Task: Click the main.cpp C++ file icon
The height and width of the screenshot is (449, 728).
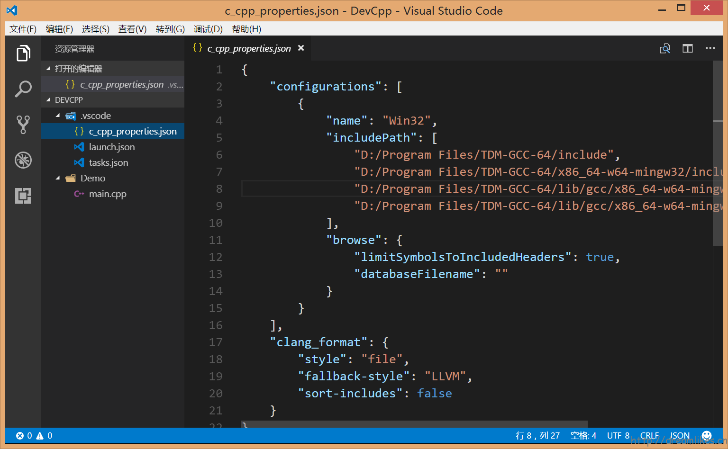Action: (x=79, y=194)
